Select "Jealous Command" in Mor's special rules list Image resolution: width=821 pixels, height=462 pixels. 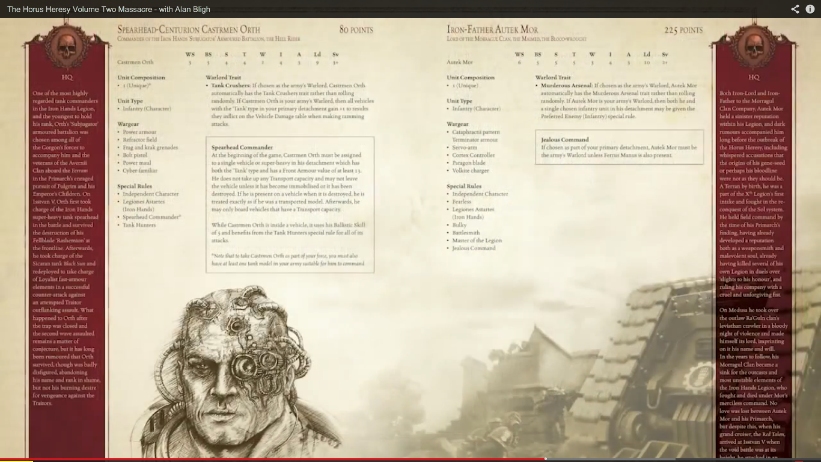tap(474, 248)
